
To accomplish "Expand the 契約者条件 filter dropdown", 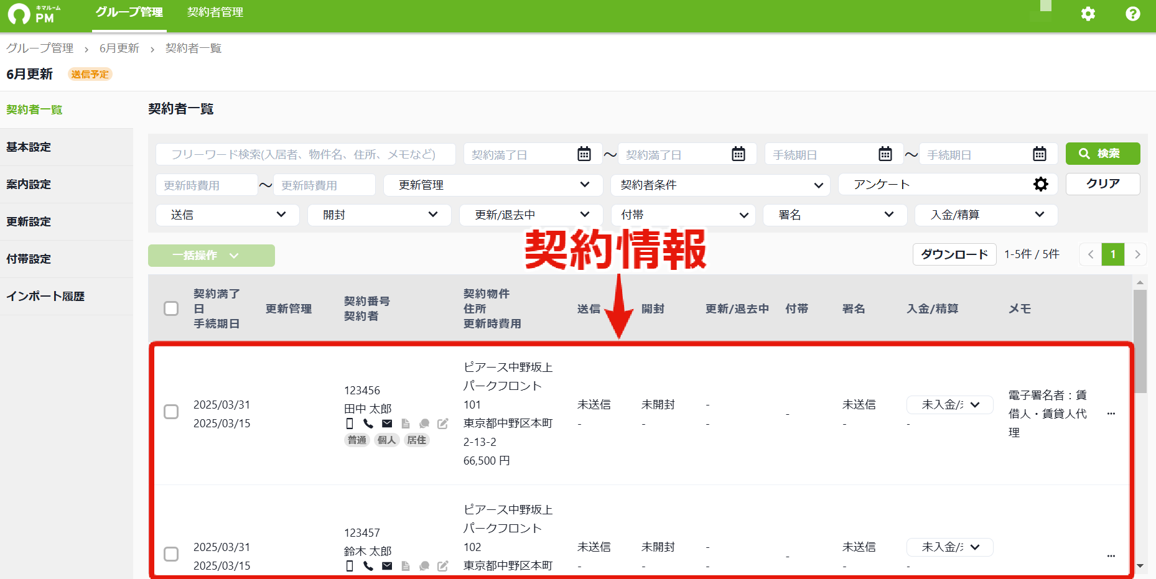I will pos(720,185).
